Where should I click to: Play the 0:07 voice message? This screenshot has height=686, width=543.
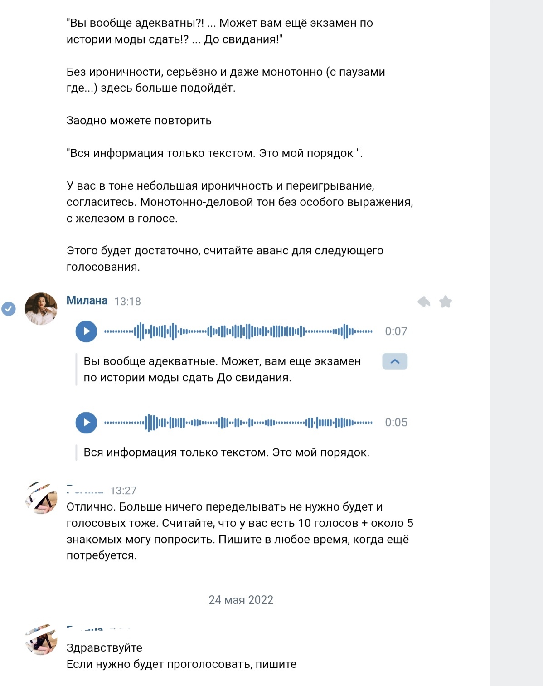click(86, 331)
